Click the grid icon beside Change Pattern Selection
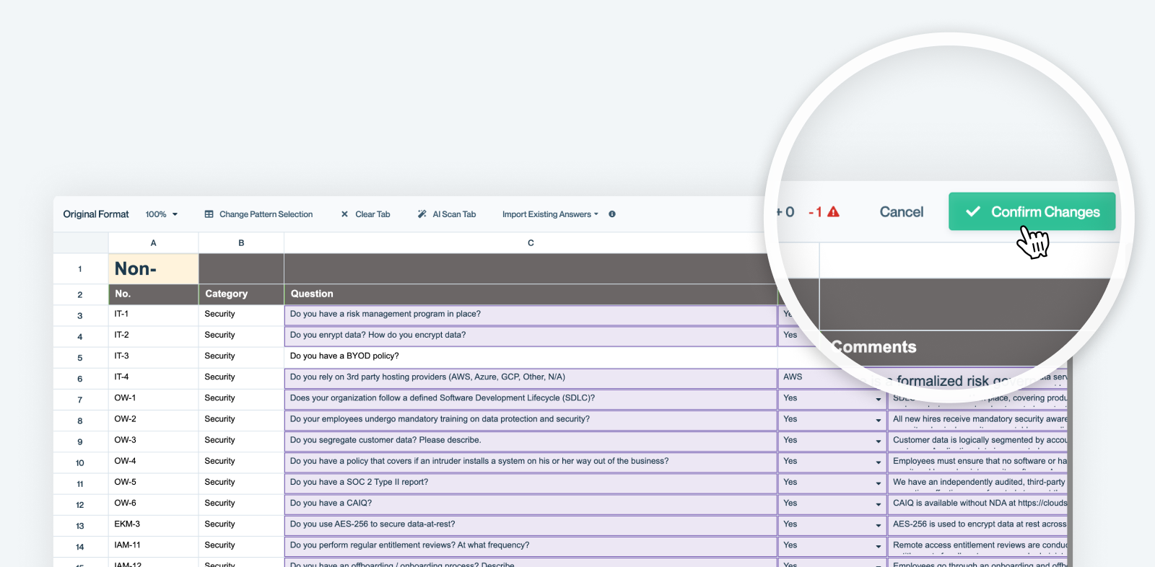This screenshot has width=1155, height=567. coord(209,214)
